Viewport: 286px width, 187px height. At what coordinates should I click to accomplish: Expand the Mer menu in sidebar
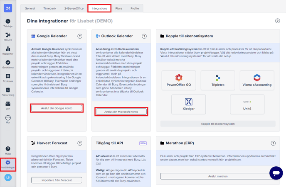pos(8,119)
